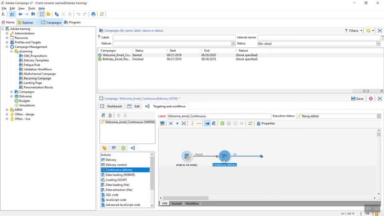Click the new workflow icon above workflow list
384x216 pixels.
pos(103,115)
